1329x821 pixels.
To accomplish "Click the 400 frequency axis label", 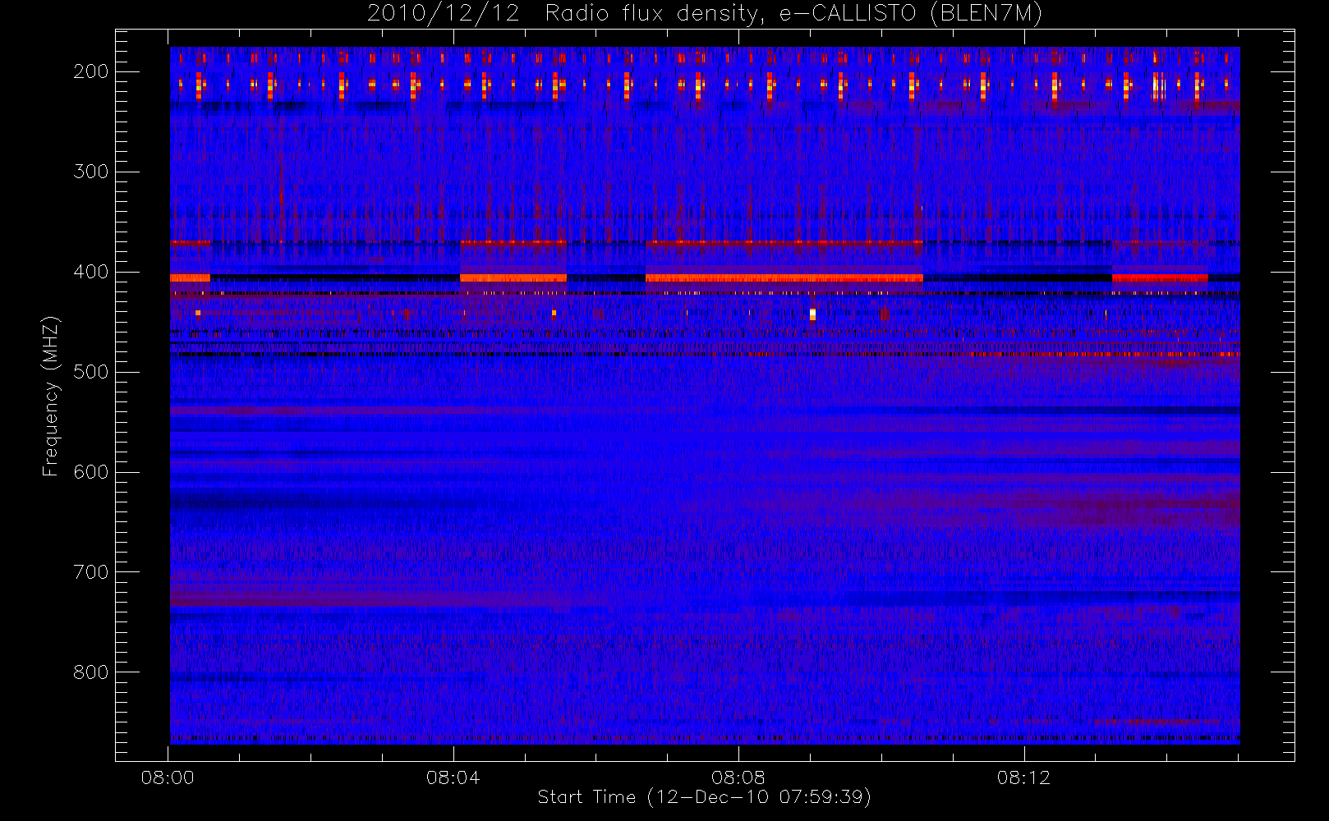I will 91,272.
